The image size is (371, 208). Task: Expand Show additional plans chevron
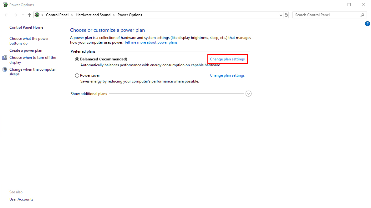[248, 94]
